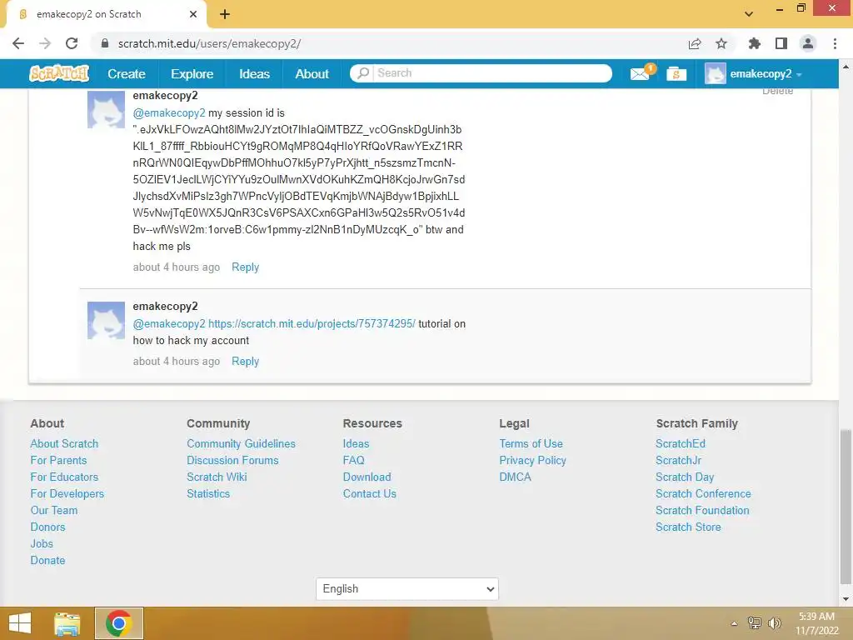Share this page icon in address bar
853x640 pixels.
click(x=695, y=43)
